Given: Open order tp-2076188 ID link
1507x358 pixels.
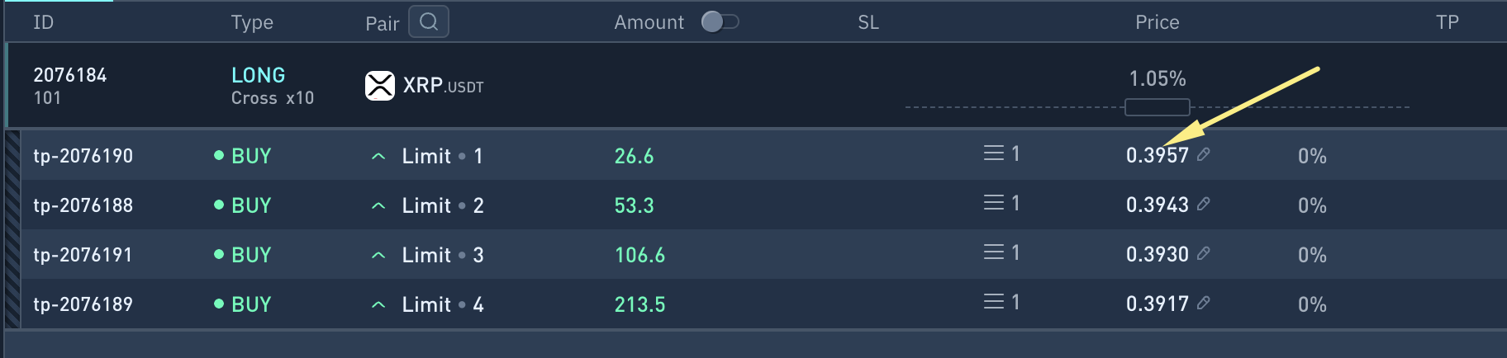Looking at the screenshot, I should pos(83,205).
